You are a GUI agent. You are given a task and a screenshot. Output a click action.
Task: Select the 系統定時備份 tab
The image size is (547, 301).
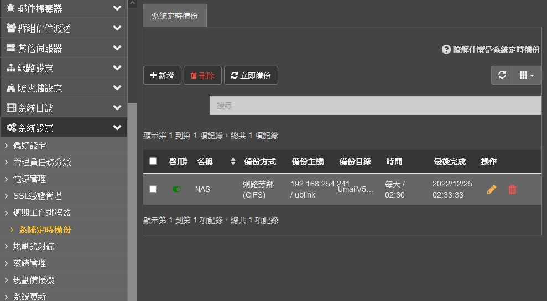tap(175, 17)
